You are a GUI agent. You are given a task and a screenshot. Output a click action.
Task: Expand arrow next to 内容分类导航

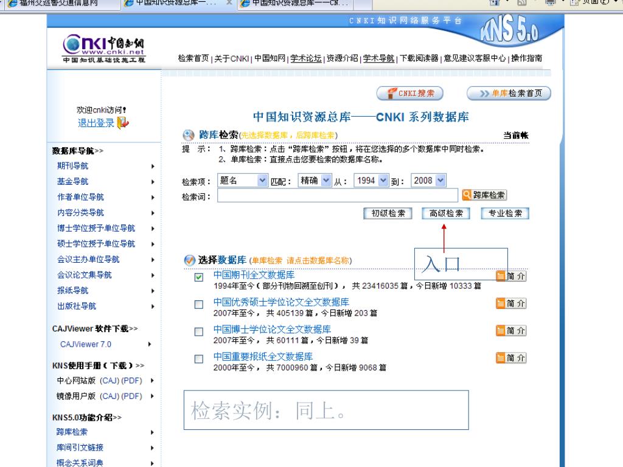click(x=153, y=213)
